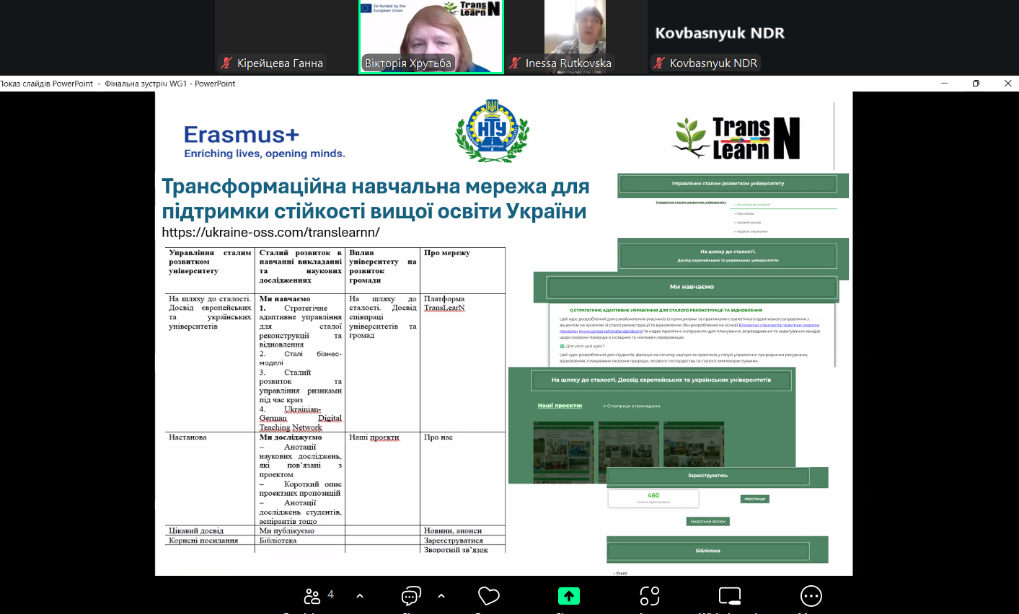1019x614 pixels.
Task: Open the More options ellipsis icon
Action: (x=811, y=596)
